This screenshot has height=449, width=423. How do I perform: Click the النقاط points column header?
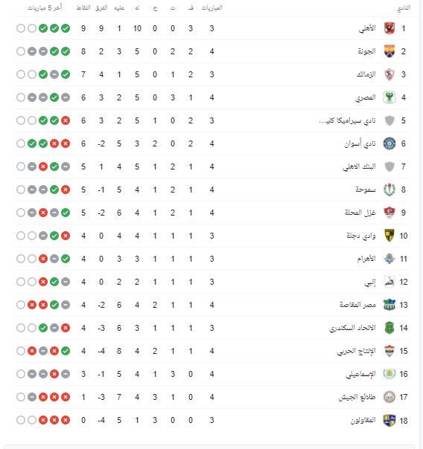83,7
